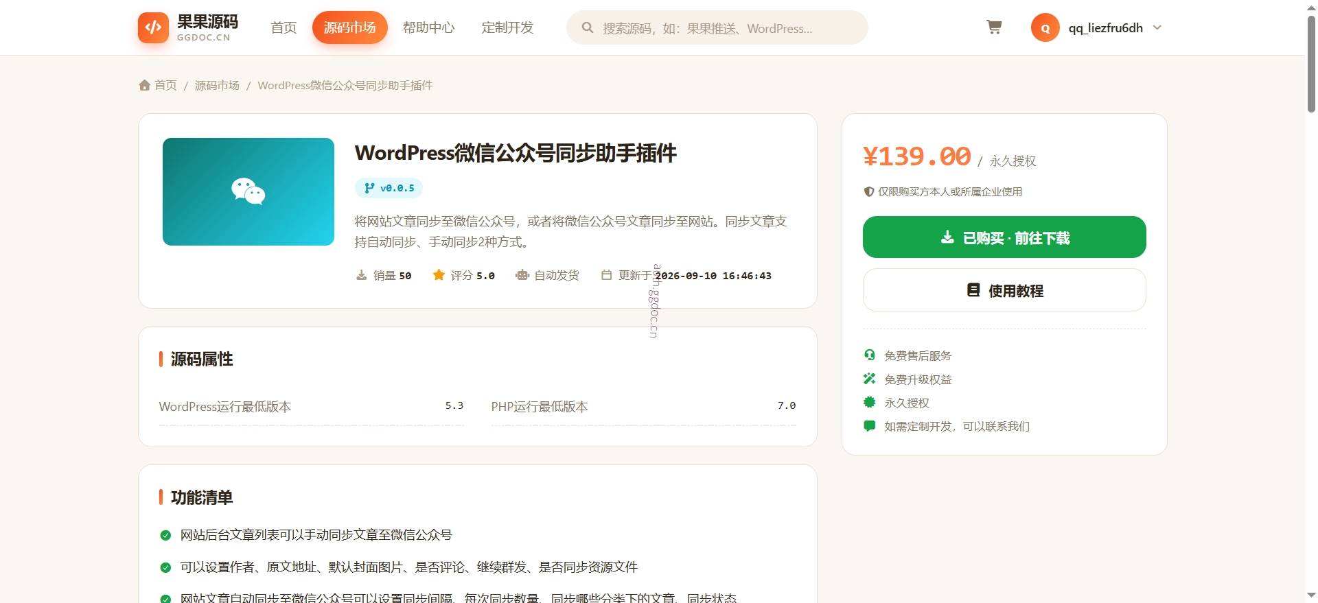Click the PHP运行最低版本 attribute row

tap(644, 407)
